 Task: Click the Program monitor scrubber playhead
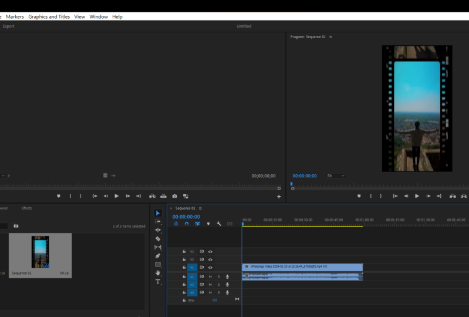point(291,184)
